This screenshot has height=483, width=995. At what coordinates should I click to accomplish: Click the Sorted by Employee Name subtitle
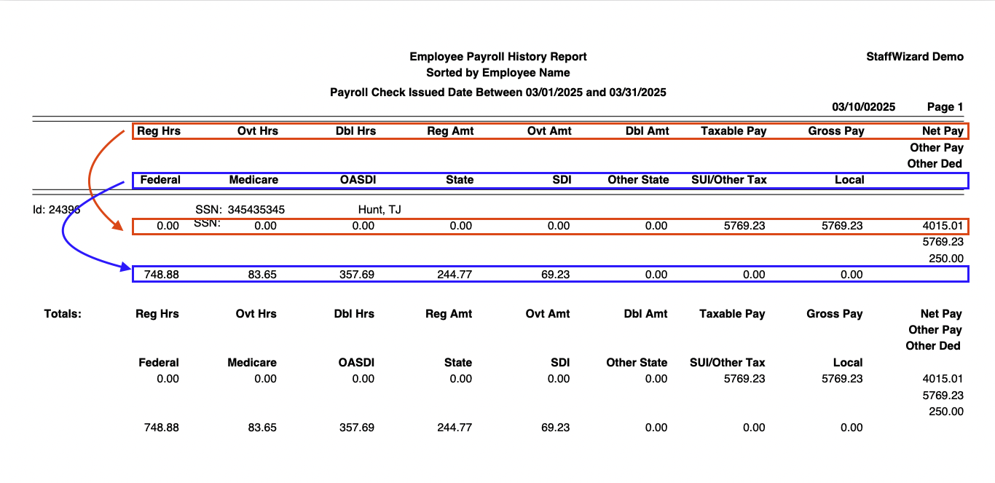[497, 73]
